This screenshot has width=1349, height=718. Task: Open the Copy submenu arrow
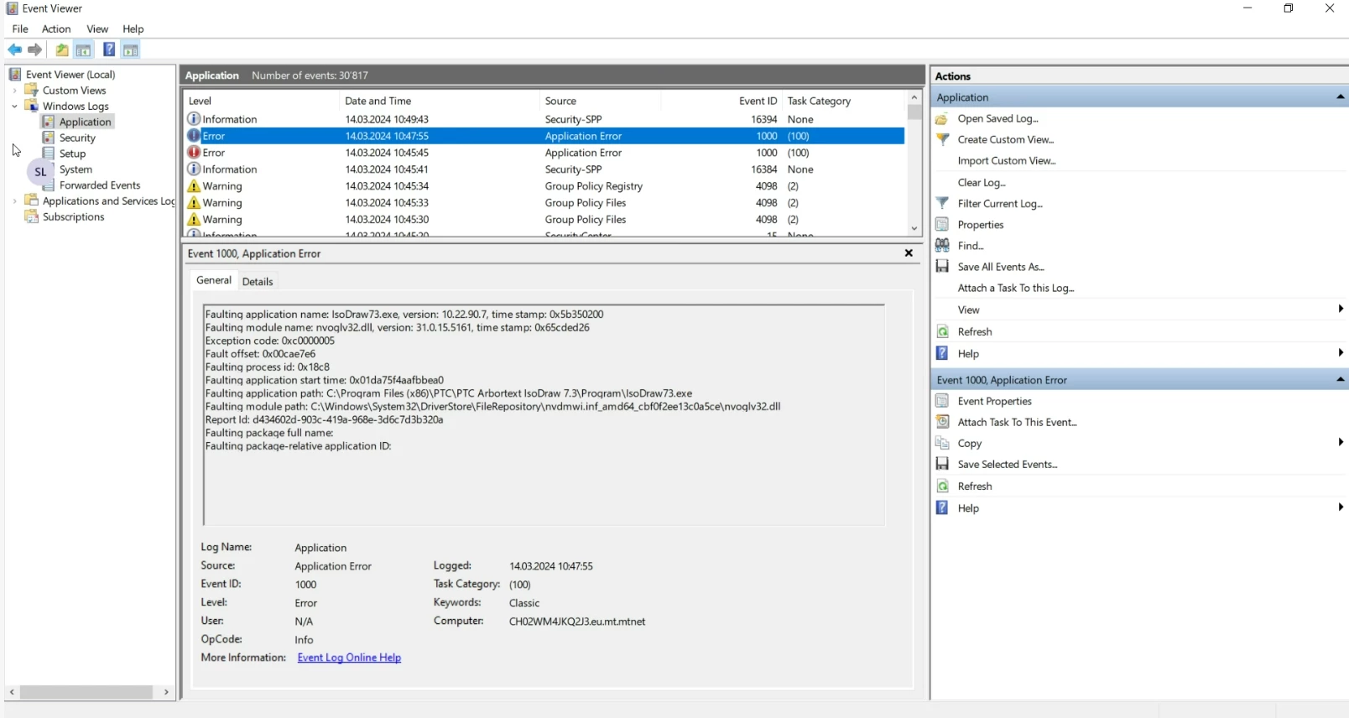pos(1341,443)
